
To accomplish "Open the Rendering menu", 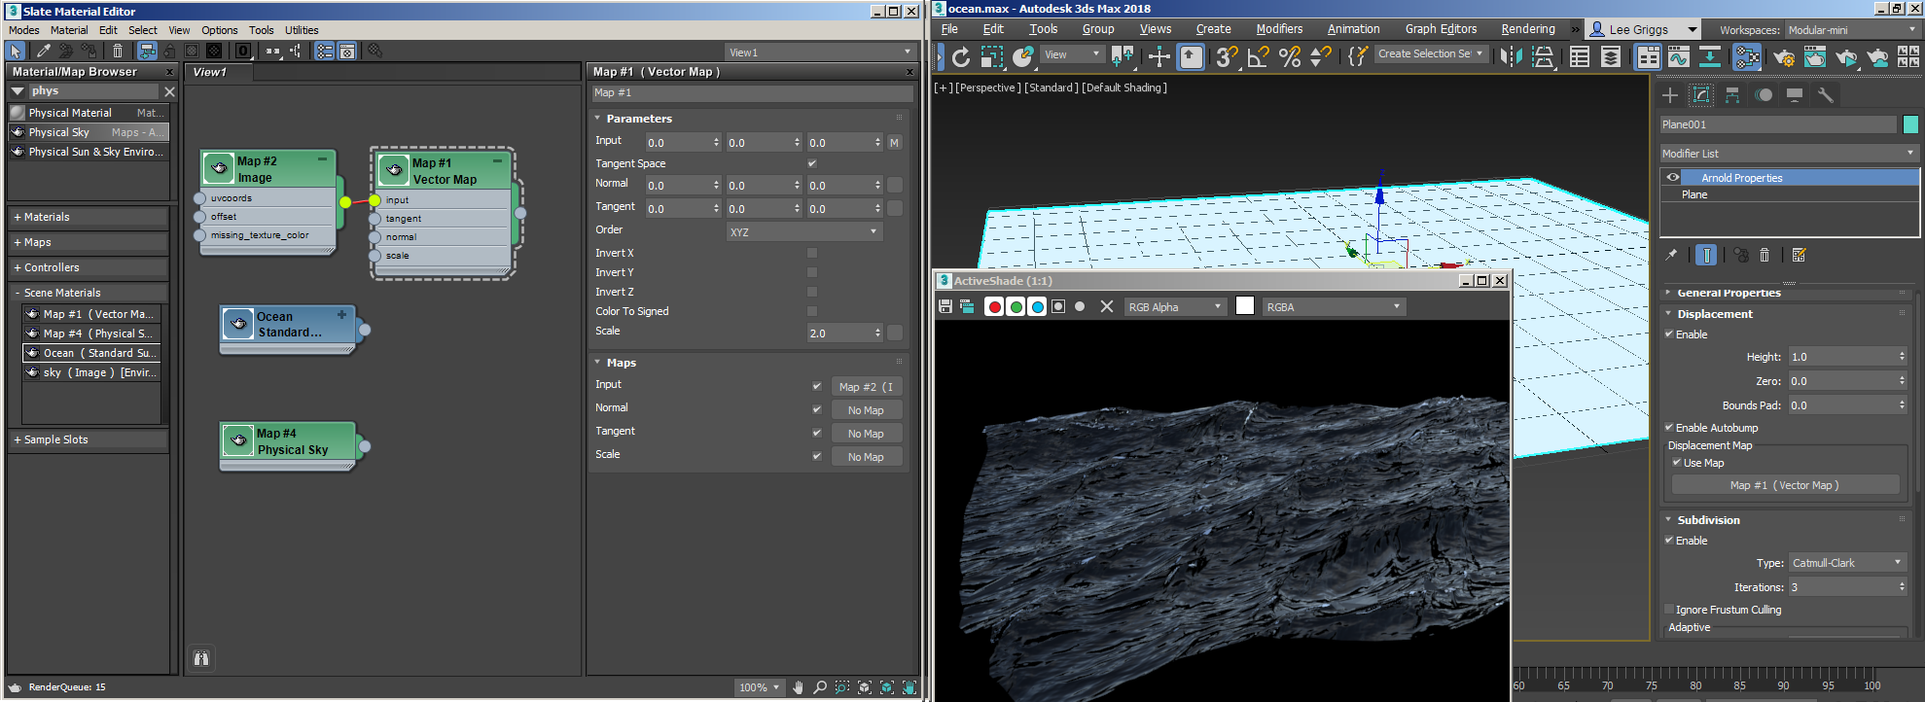I will (x=1527, y=29).
